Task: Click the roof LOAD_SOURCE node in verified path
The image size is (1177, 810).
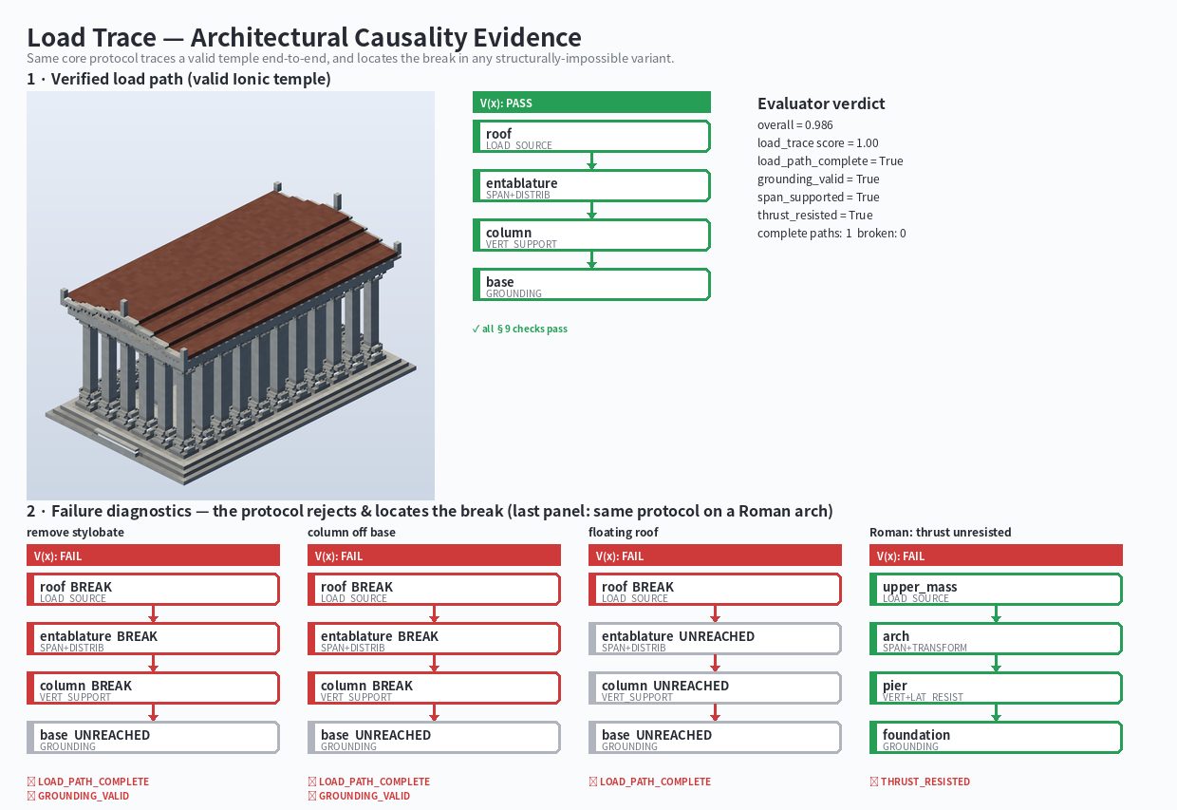Action: pos(591,137)
